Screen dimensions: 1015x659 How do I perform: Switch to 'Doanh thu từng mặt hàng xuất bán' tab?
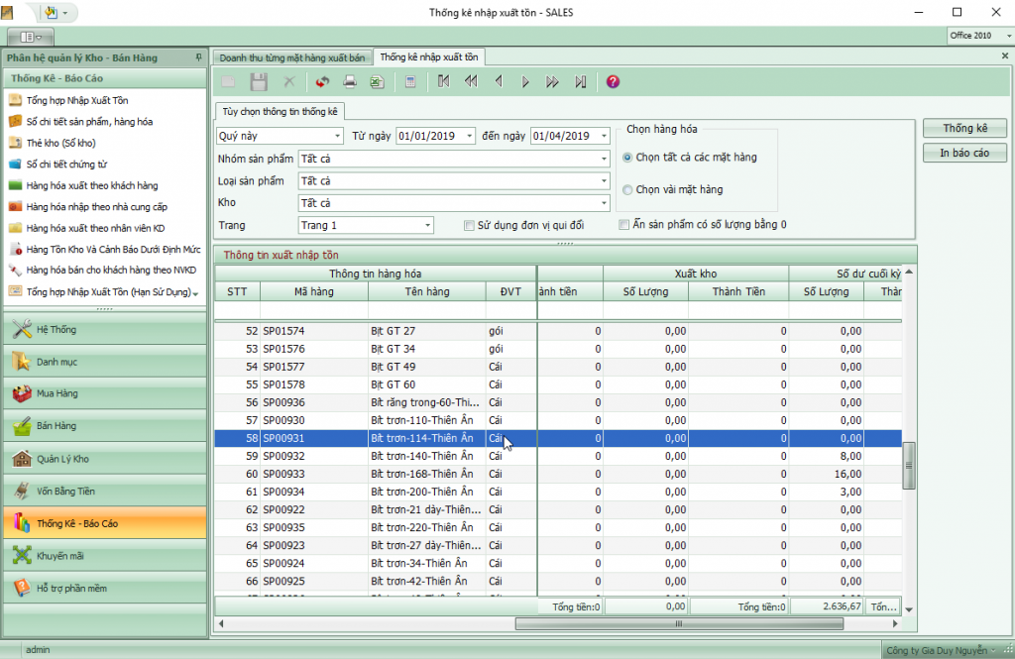coord(292,58)
